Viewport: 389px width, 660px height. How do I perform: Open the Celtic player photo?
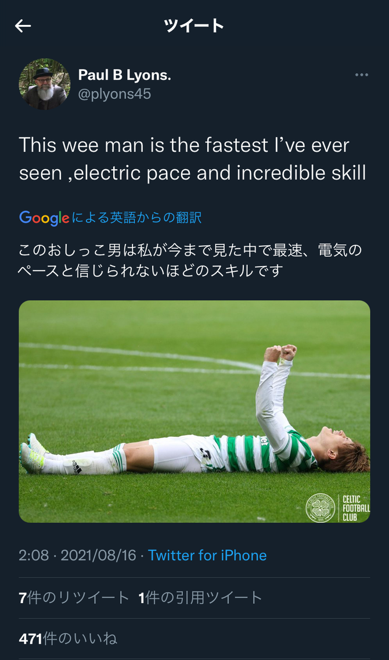click(x=195, y=412)
